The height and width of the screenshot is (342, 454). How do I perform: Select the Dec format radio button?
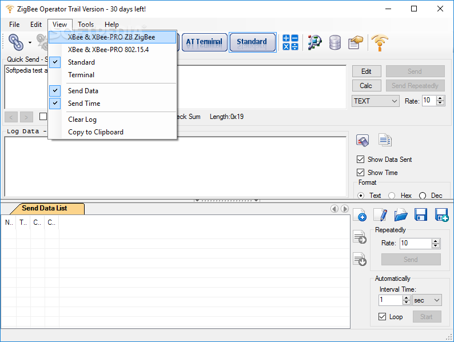pos(423,196)
